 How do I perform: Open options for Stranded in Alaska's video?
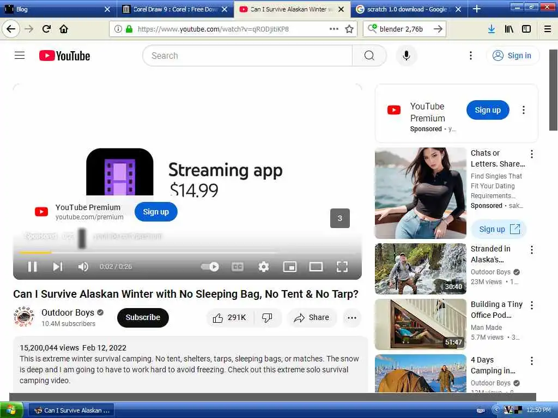[531, 250]
